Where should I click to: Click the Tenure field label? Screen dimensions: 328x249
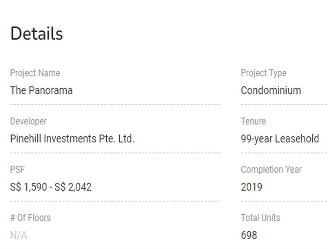point(253,122)
